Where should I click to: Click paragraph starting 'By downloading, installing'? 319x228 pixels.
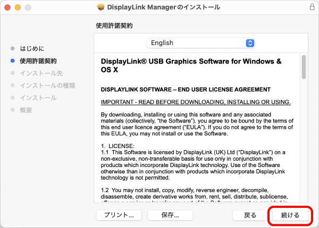coord(197,124)
